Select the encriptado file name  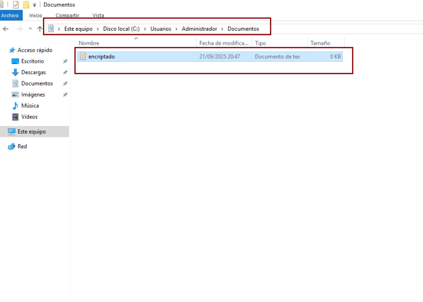[x=102, y=57]
